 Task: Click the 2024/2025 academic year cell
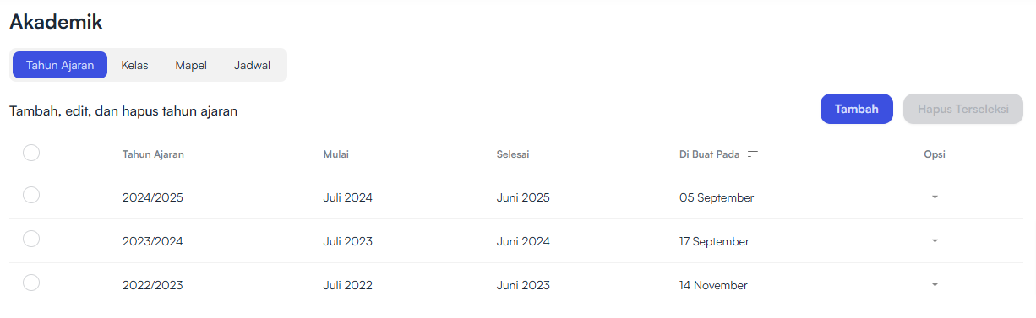click(x=153, y=197)
